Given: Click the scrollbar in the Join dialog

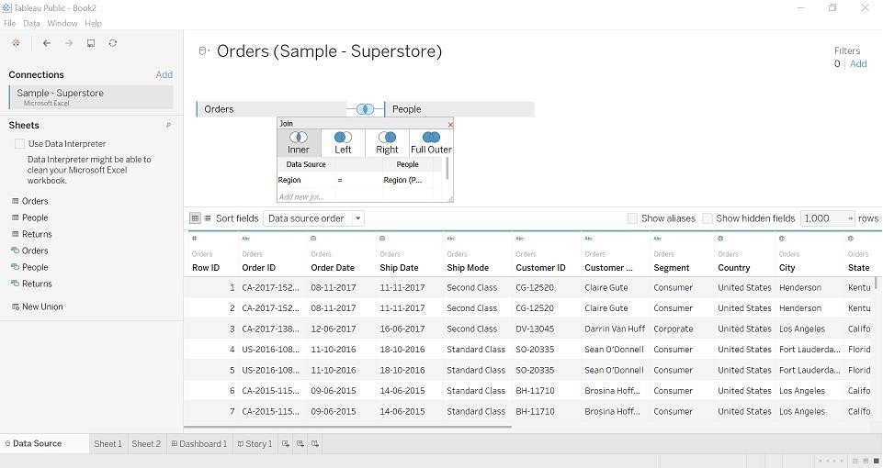Looking at the screenshot, I should [x=447, y=168].
